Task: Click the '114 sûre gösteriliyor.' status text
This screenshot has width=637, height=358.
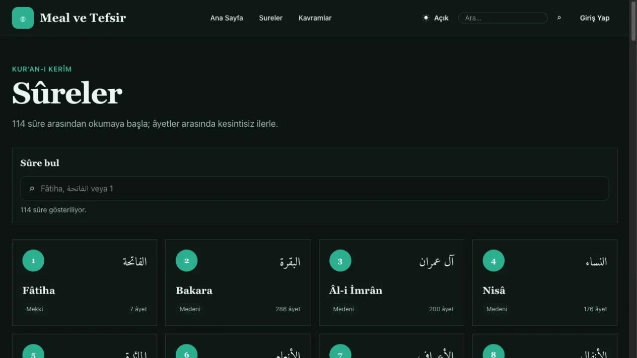Action: click(53, 210)
